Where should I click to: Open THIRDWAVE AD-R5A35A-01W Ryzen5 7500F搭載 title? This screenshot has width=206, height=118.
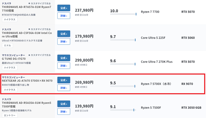(26, 104)
